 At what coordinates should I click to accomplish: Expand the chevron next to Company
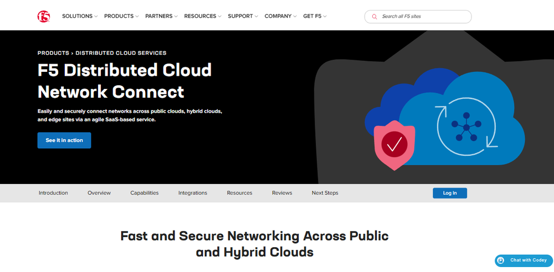click(295, 16)
